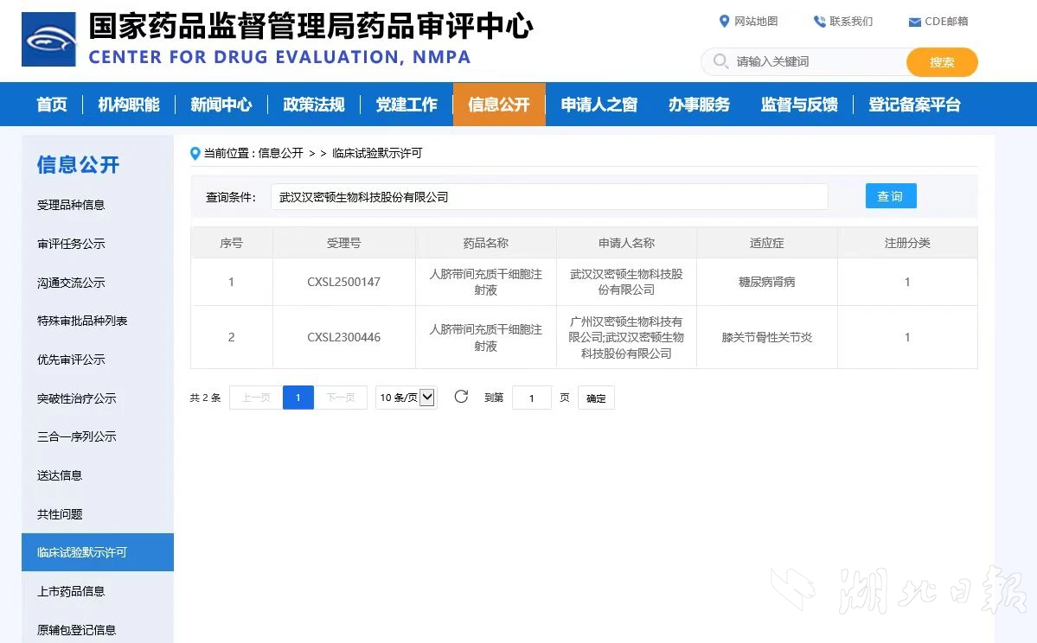The width and height of the screenshot is (1037, 643).
Task: Click the drug name in row CXSL2500147
Action: [486, 283]
